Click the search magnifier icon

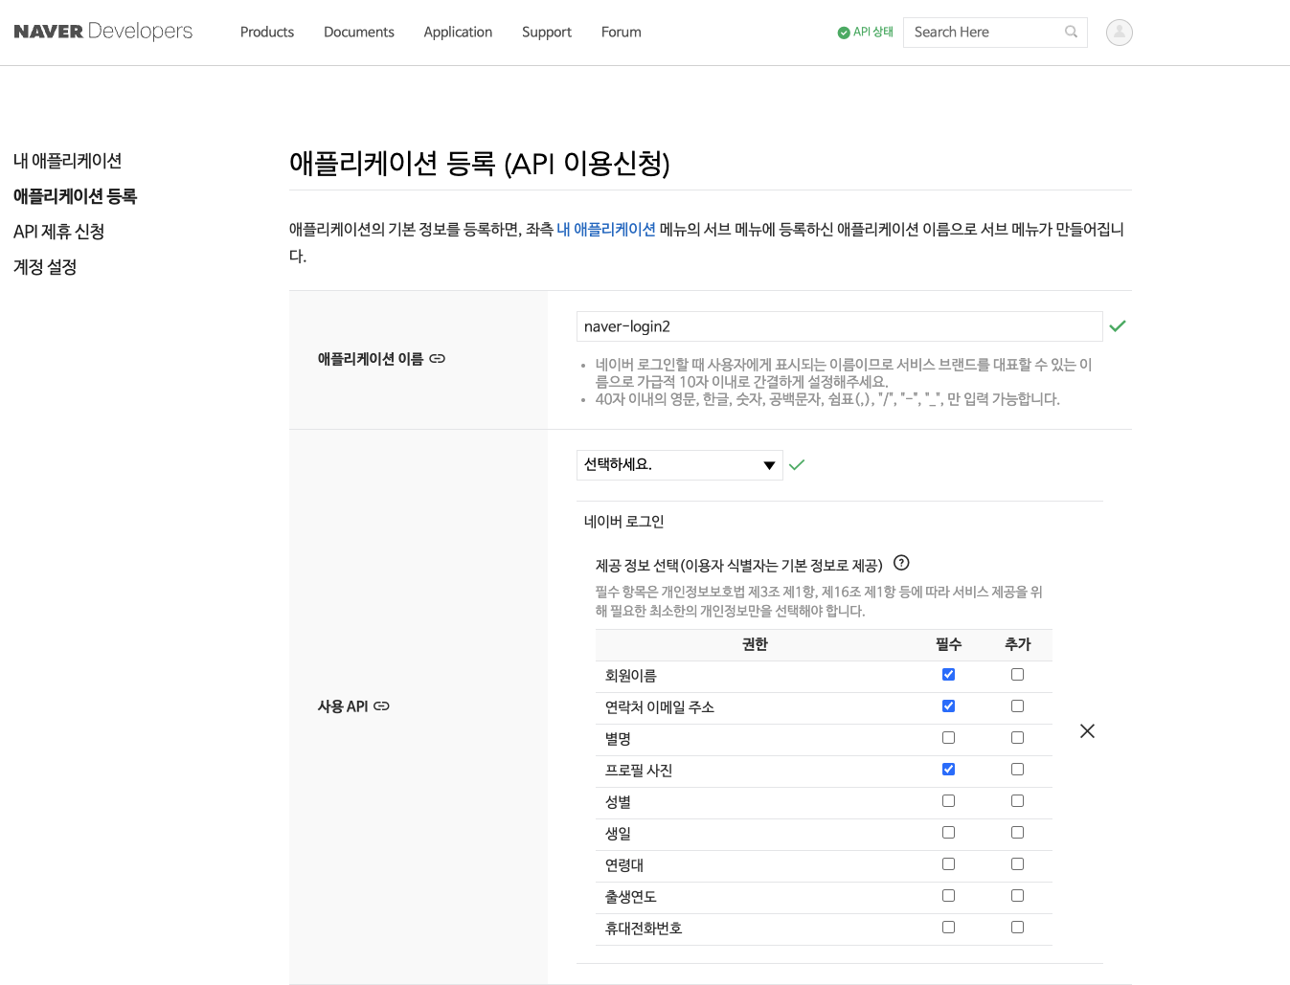click(x=1071, y=32)
